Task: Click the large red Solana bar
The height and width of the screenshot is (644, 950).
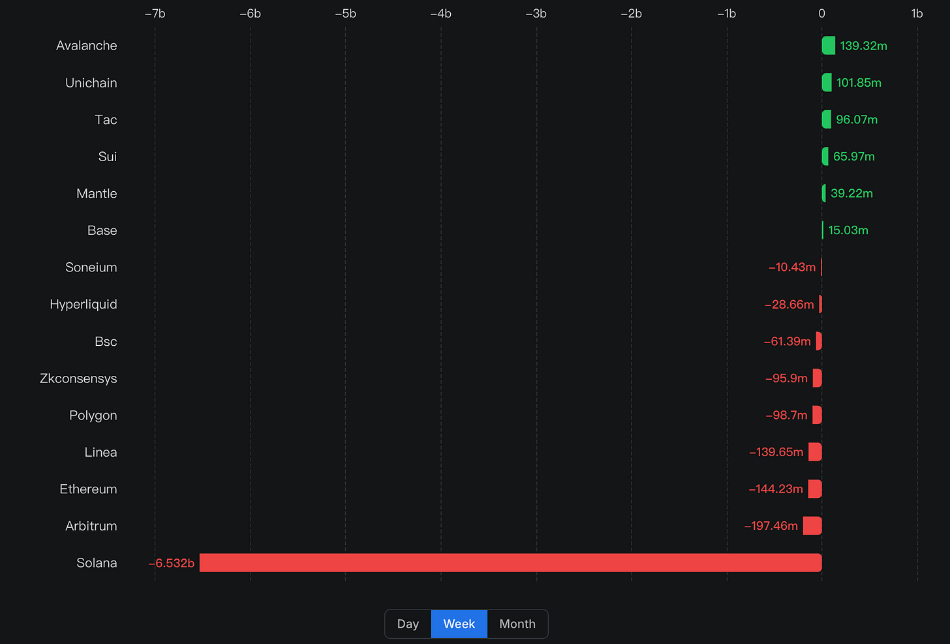Action: [x=511, y=562]
